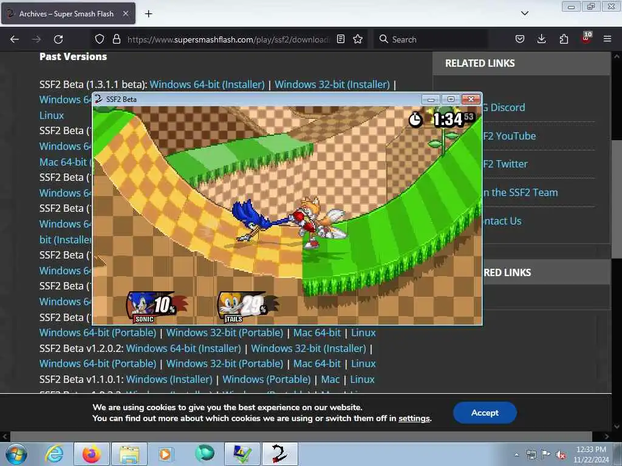Open Windows (Portable) for v1.1.0.1
The image size is (622, 466).
click(x=267, y=379)
